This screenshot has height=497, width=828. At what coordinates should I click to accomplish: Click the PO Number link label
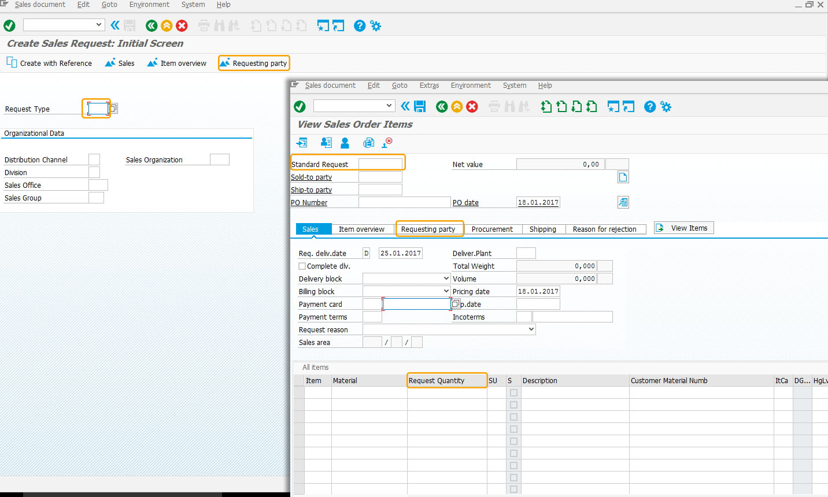[309, 203]
